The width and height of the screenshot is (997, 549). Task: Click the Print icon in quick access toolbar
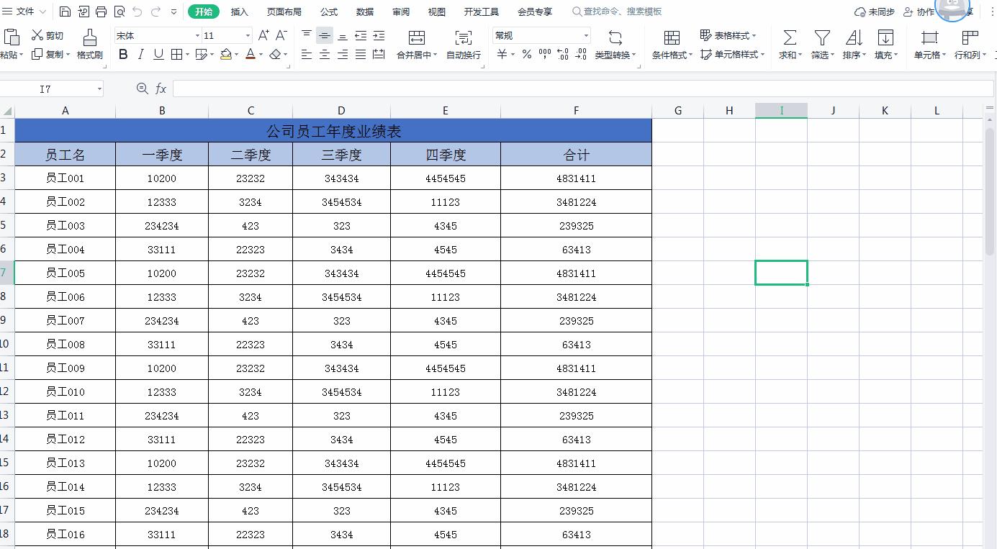click(x=101, y=12)
